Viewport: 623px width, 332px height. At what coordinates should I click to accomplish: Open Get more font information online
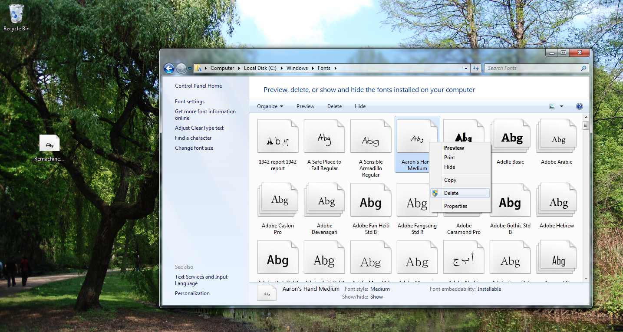[x=205, y=115]
